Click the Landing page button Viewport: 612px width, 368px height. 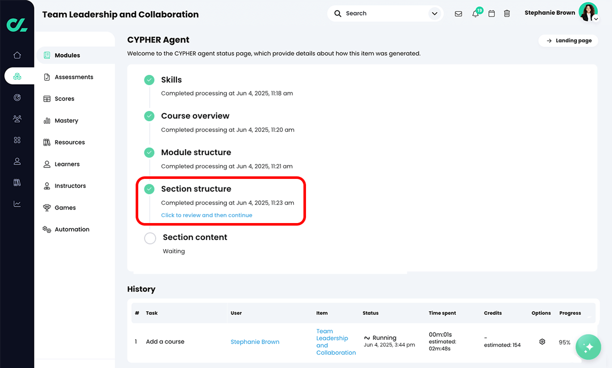point(568,41)
